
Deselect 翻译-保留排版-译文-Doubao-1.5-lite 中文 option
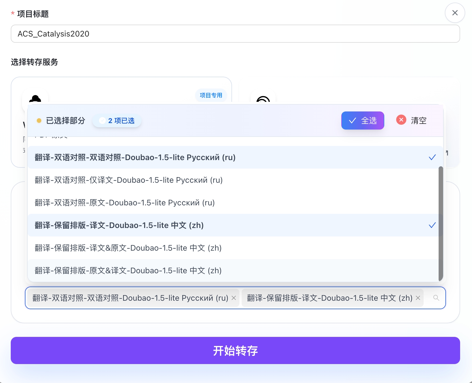[119, 225]
